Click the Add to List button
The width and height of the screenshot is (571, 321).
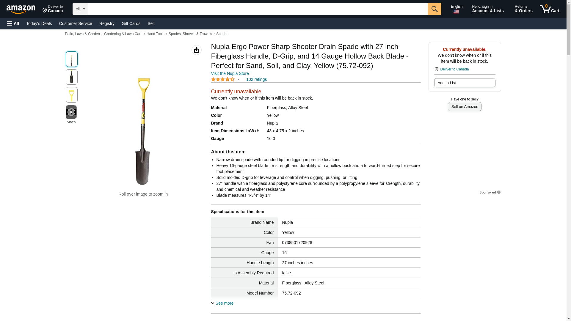pyautogui.click(x=465, y=83)
